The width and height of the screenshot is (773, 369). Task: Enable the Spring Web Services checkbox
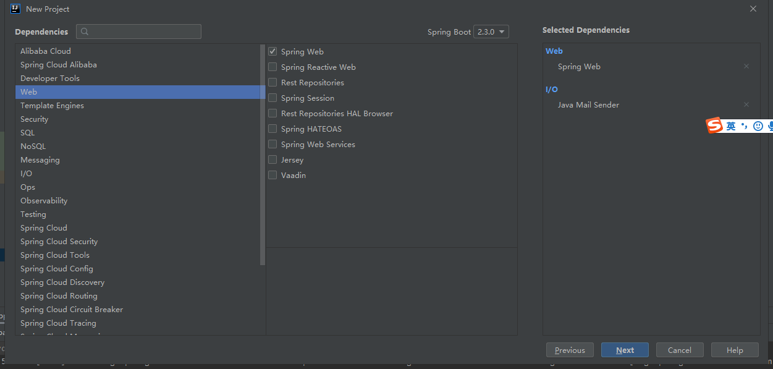click(x=272, y=144)
